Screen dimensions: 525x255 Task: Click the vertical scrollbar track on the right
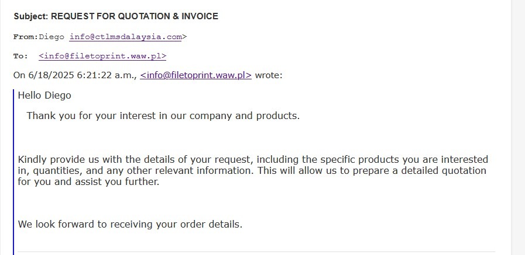(518, 127)
